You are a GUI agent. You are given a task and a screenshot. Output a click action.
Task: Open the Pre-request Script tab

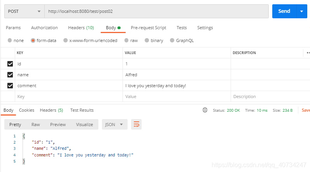(149, 28)
